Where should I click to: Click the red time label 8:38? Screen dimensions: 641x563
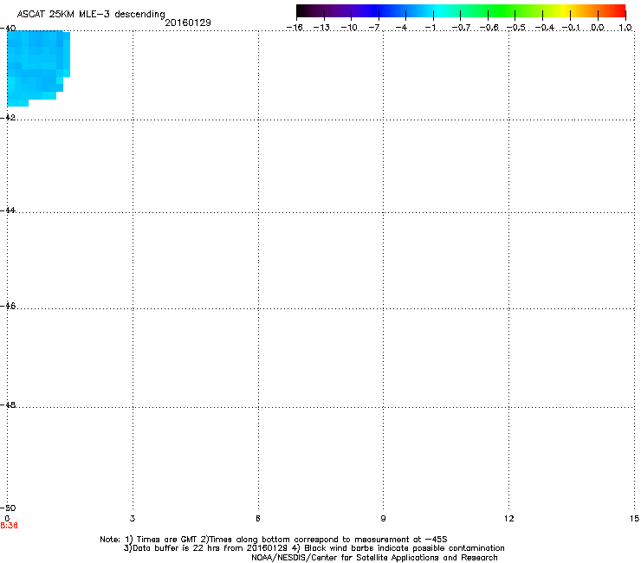[9, 526]
